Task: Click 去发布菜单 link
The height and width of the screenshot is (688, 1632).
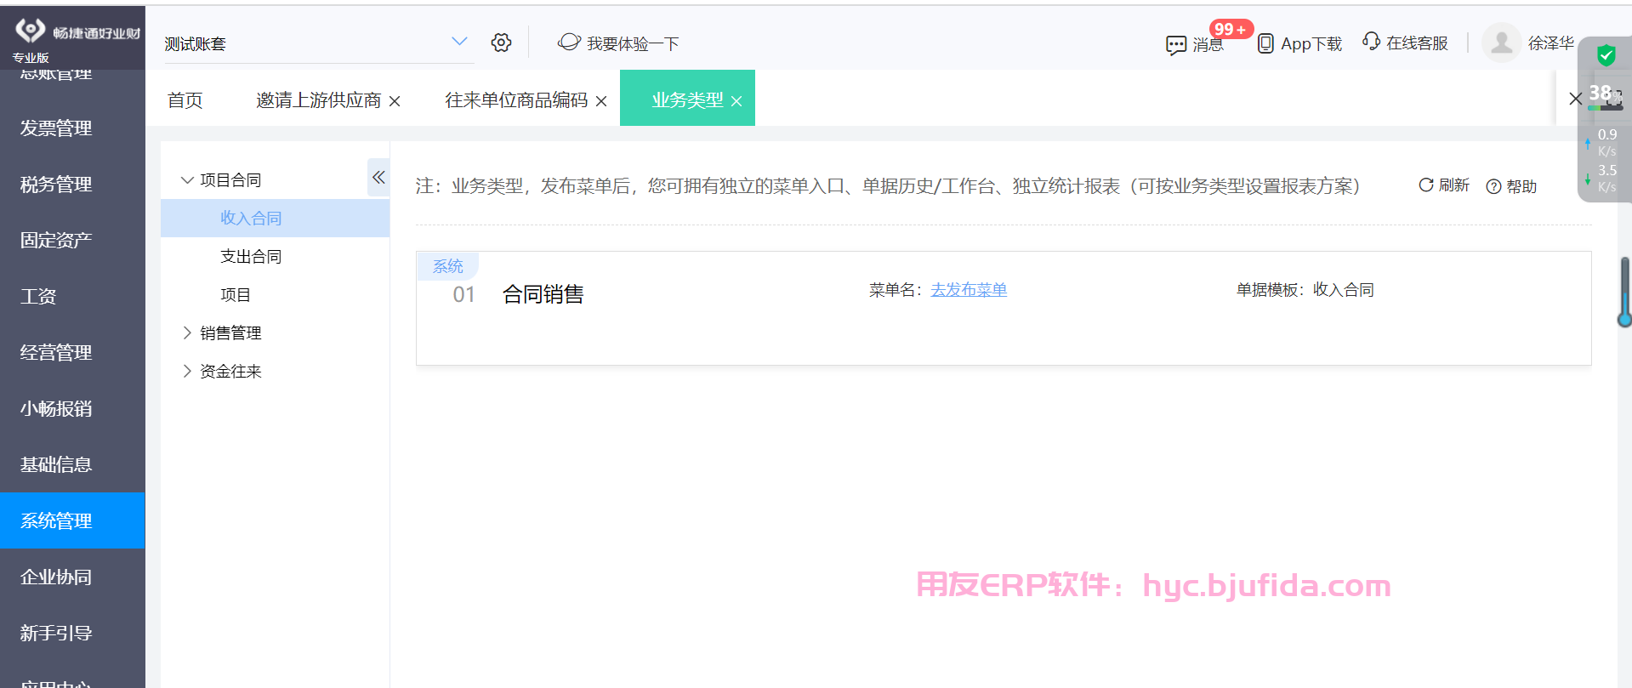Action: click(969, 290)
